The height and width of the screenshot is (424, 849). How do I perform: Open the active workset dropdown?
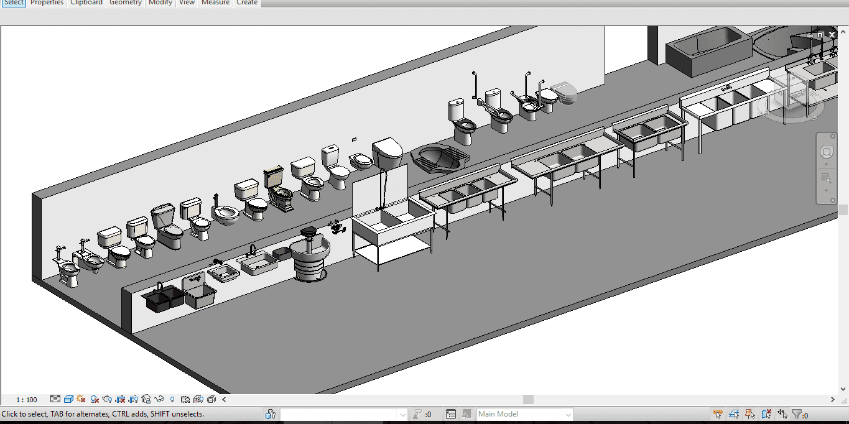pos(402,414)
